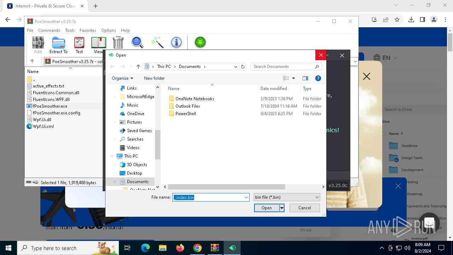Expand the 3D Objects tree node
Viewport: 453px width, 255px height.
click(115, 165)
